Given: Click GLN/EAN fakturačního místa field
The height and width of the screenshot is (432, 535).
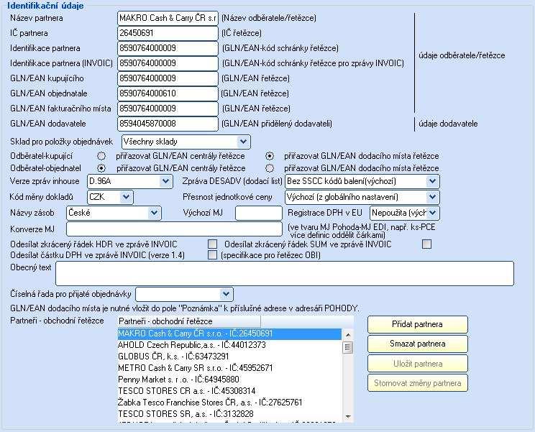Looking at the screenshot, I should 168,109.
